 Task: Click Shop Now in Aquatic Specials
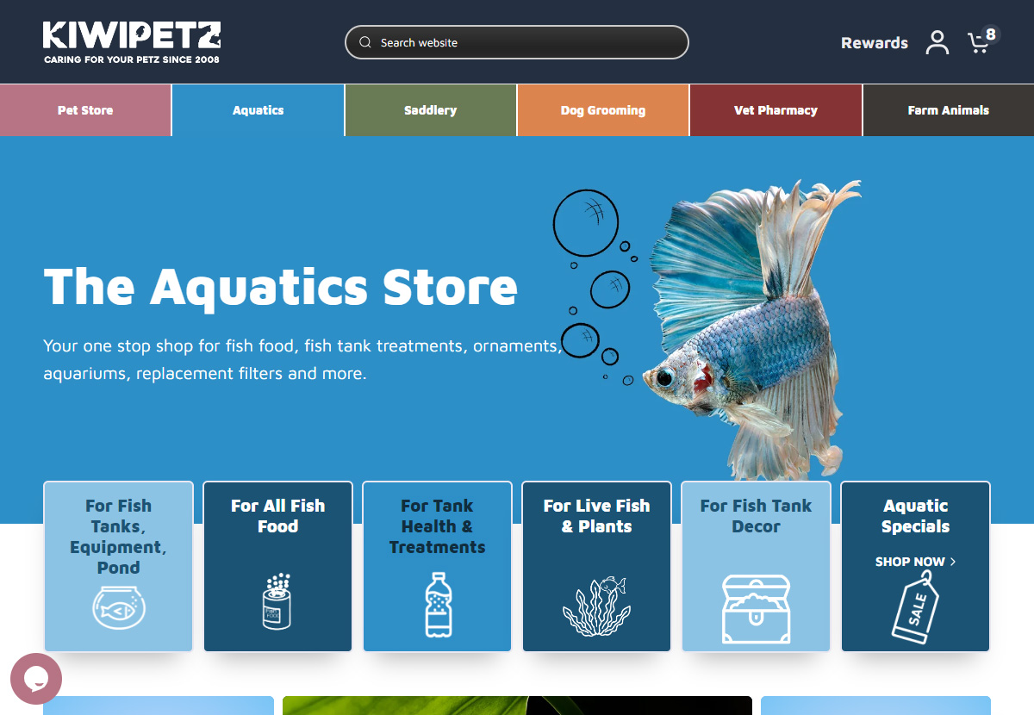[915, 562]
